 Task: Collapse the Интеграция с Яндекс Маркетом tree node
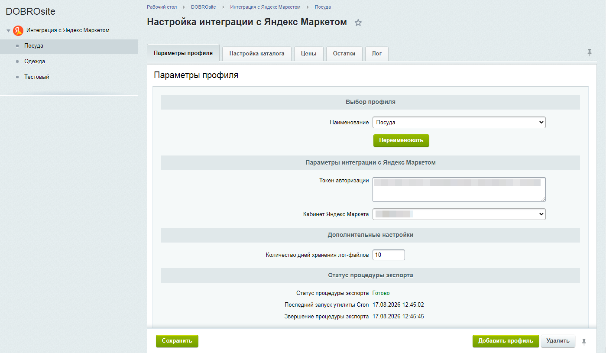click(8, 31)
